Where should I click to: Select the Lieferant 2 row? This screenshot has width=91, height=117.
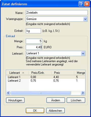pyautogui.click(x=46, y=81)
